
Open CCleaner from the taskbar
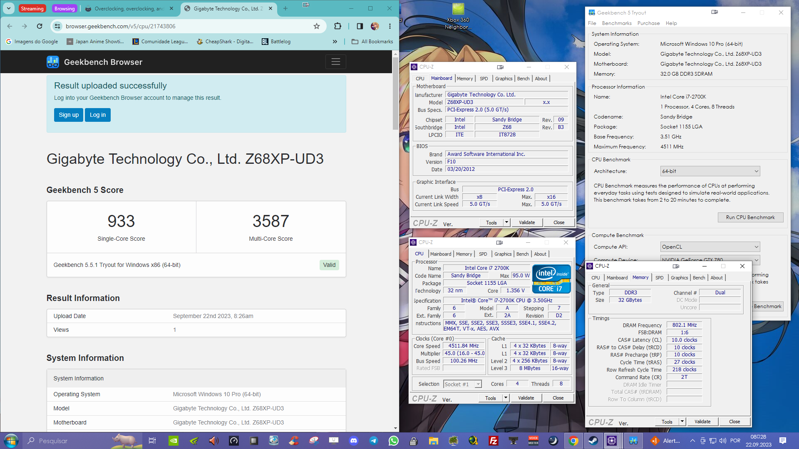(294, 441)
